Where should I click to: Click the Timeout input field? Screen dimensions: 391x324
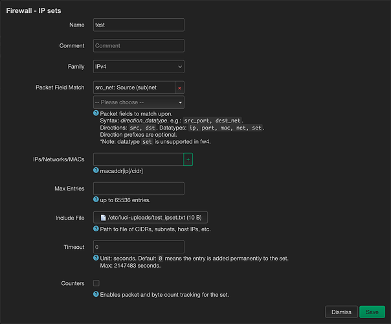coord(139,247)
